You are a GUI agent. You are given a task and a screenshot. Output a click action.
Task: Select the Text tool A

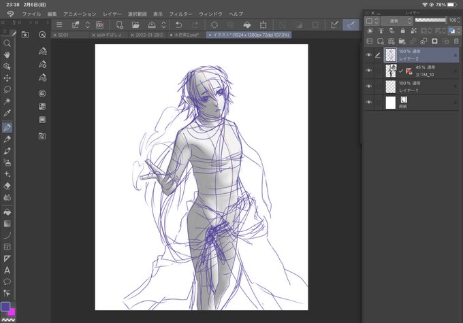[7, 270]
